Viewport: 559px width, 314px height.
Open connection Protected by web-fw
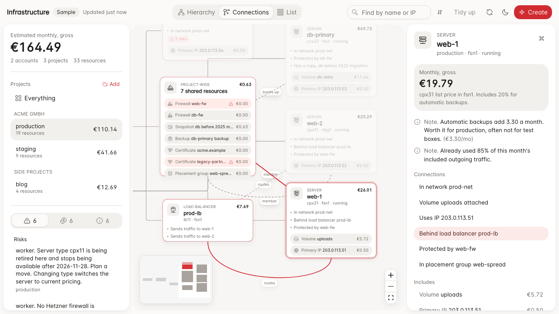(481, 249)
